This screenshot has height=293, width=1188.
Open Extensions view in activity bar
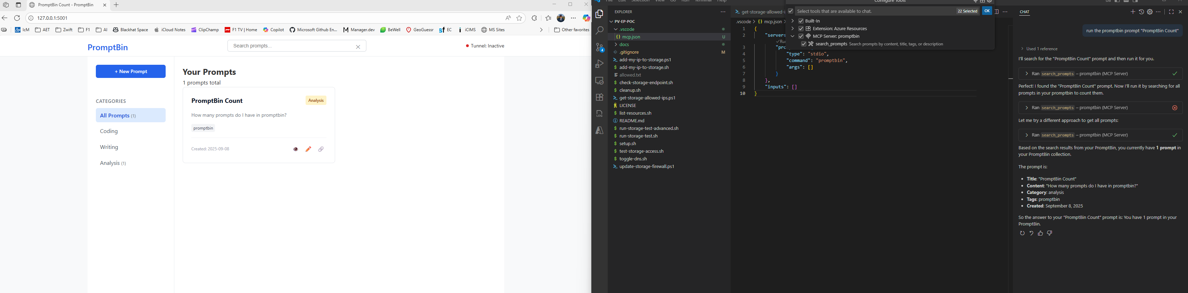[599, 97]
